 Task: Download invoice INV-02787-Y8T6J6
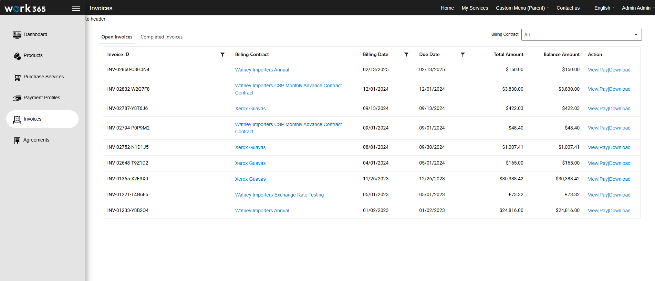click(620, 109)
